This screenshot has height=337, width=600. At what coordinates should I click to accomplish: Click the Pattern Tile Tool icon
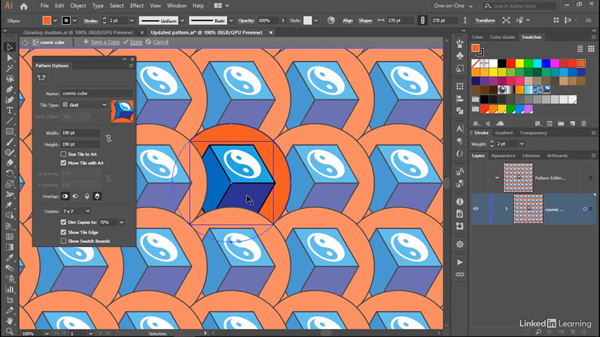[x=41, y=78]
